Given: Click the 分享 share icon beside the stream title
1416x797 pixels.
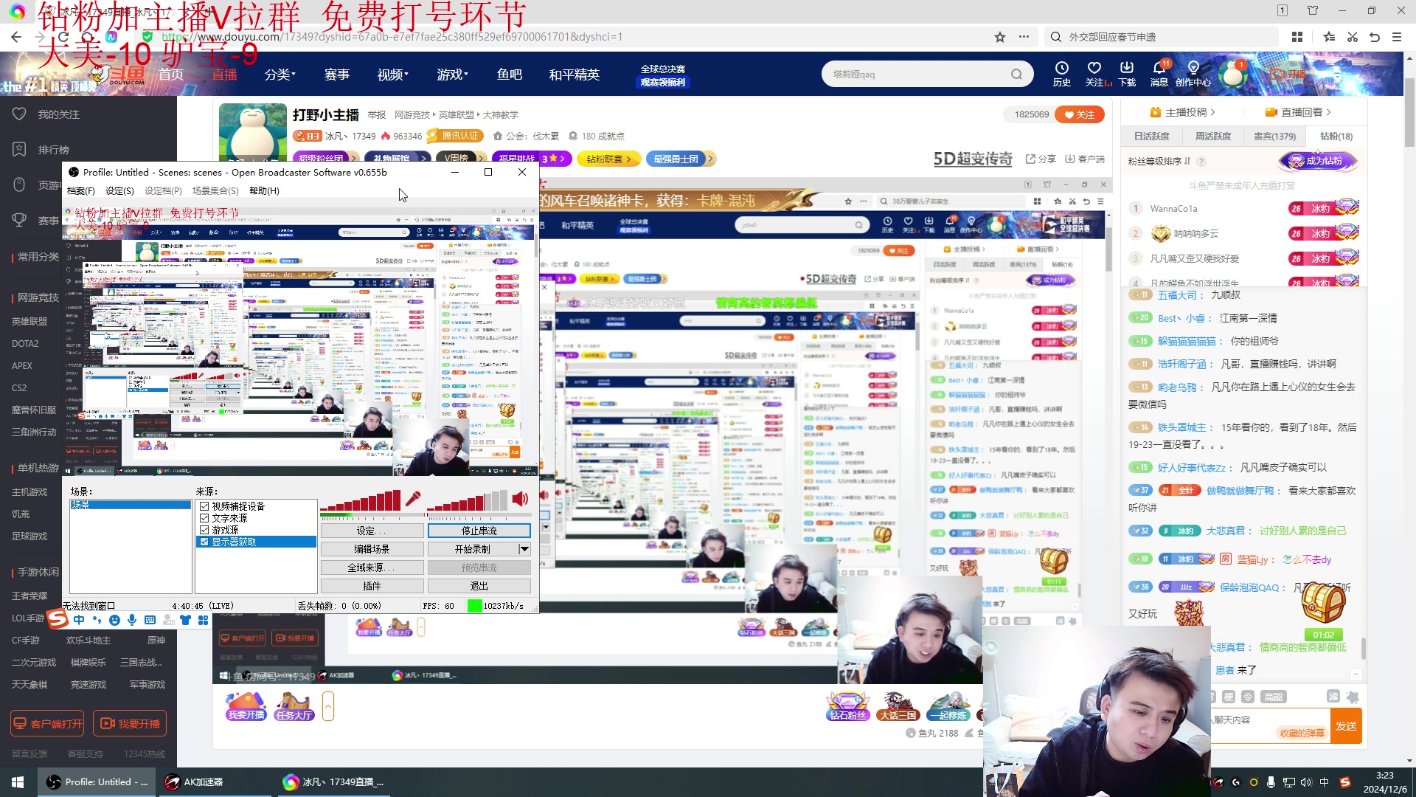Looking at the screenshot, I should point(1040,158).
